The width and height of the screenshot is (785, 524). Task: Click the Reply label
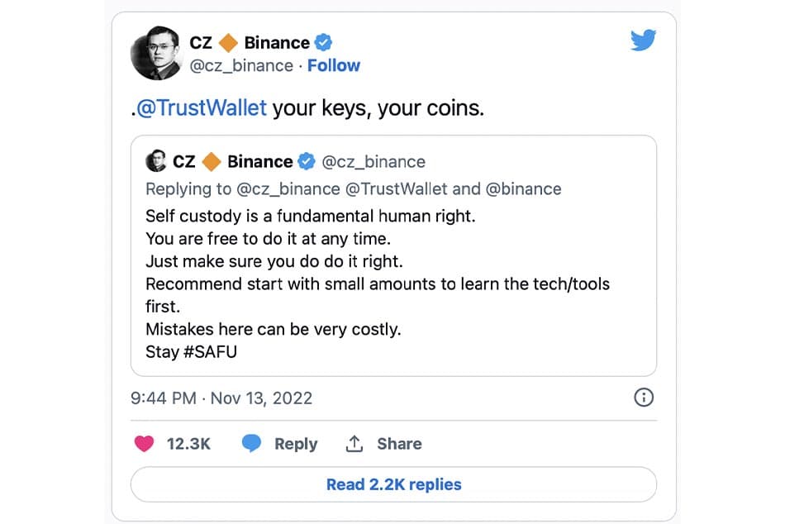pyautogui.click(x=296, y=444)
